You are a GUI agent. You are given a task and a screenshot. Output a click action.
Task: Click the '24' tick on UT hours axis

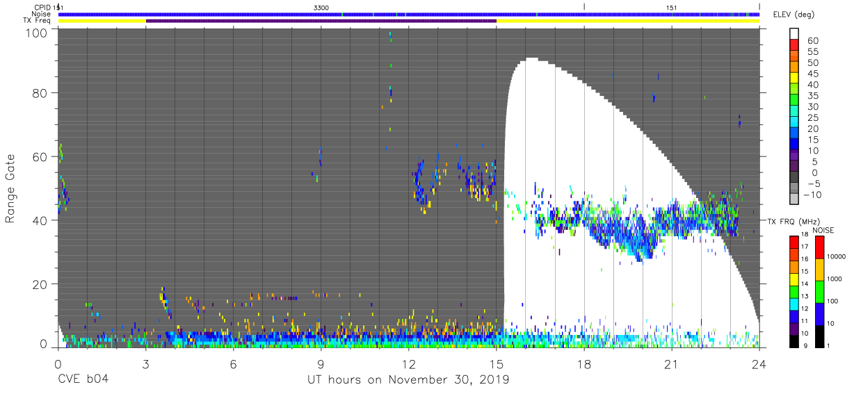tap(759, 364)
